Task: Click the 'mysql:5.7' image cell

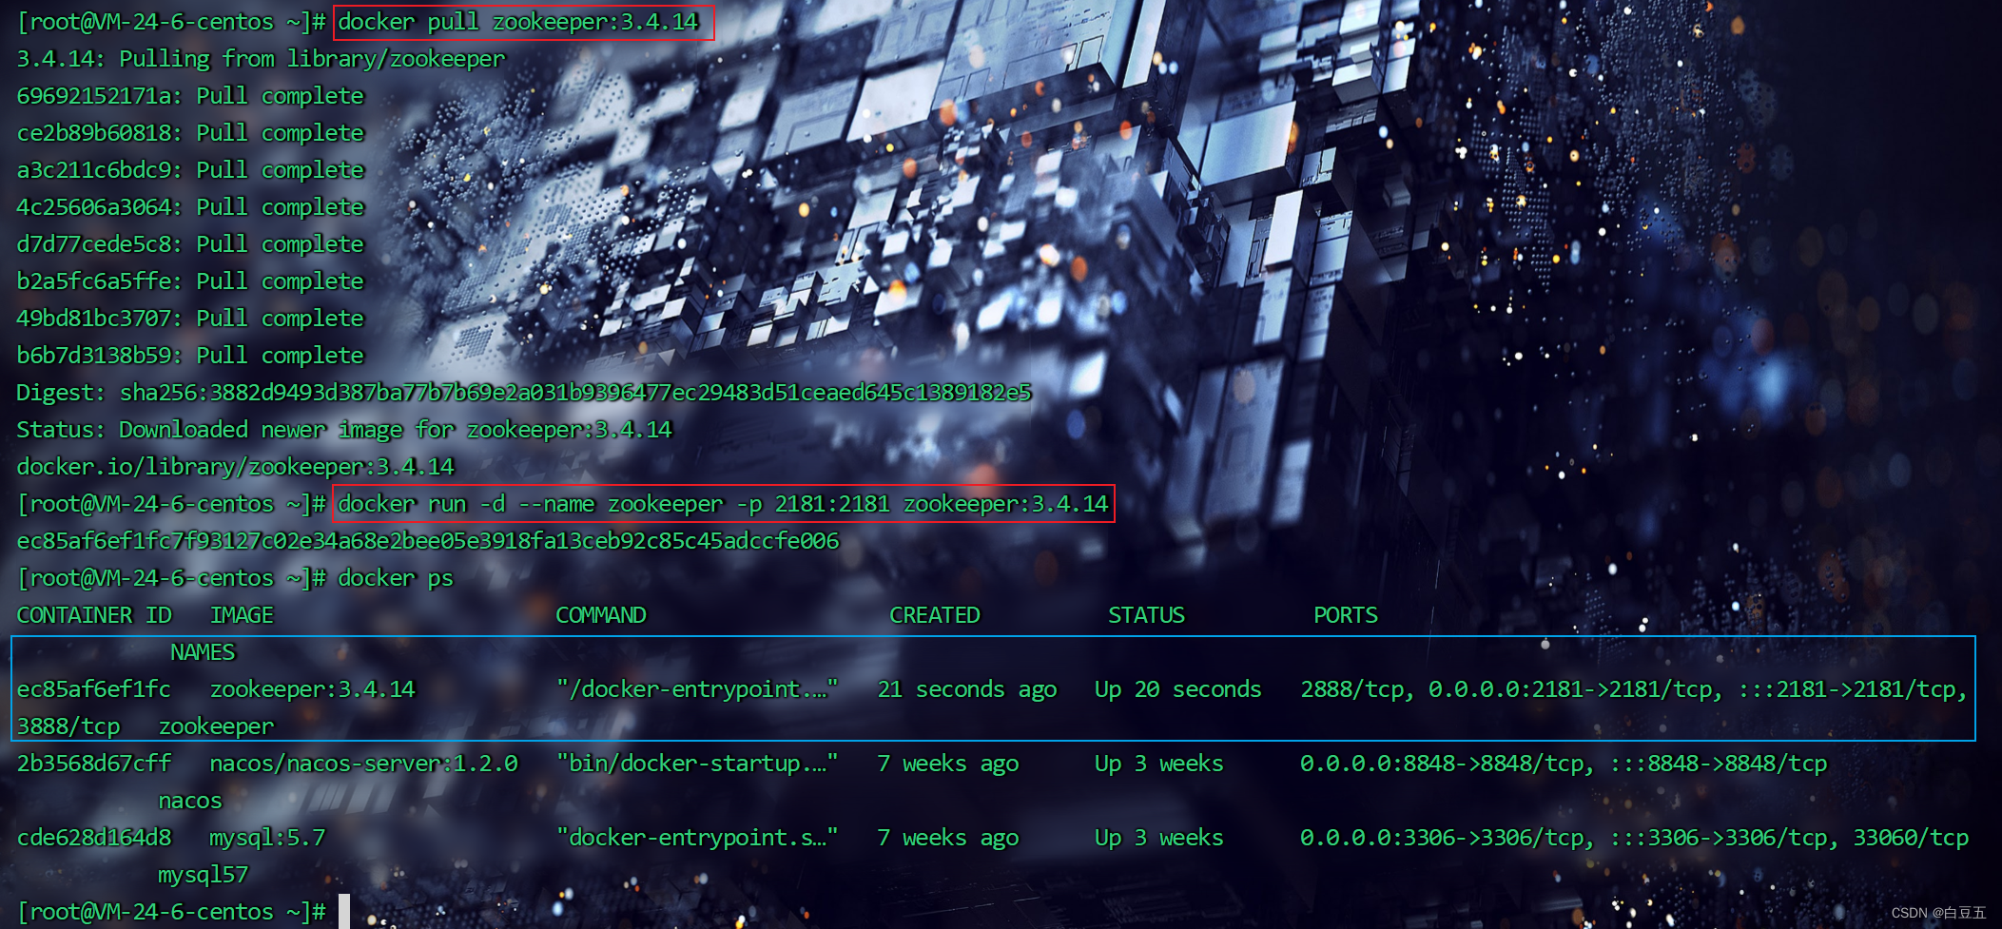Action: [x=267, y=838]
